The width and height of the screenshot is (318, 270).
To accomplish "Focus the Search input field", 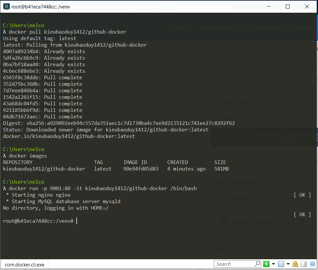I will coord(235,264).
